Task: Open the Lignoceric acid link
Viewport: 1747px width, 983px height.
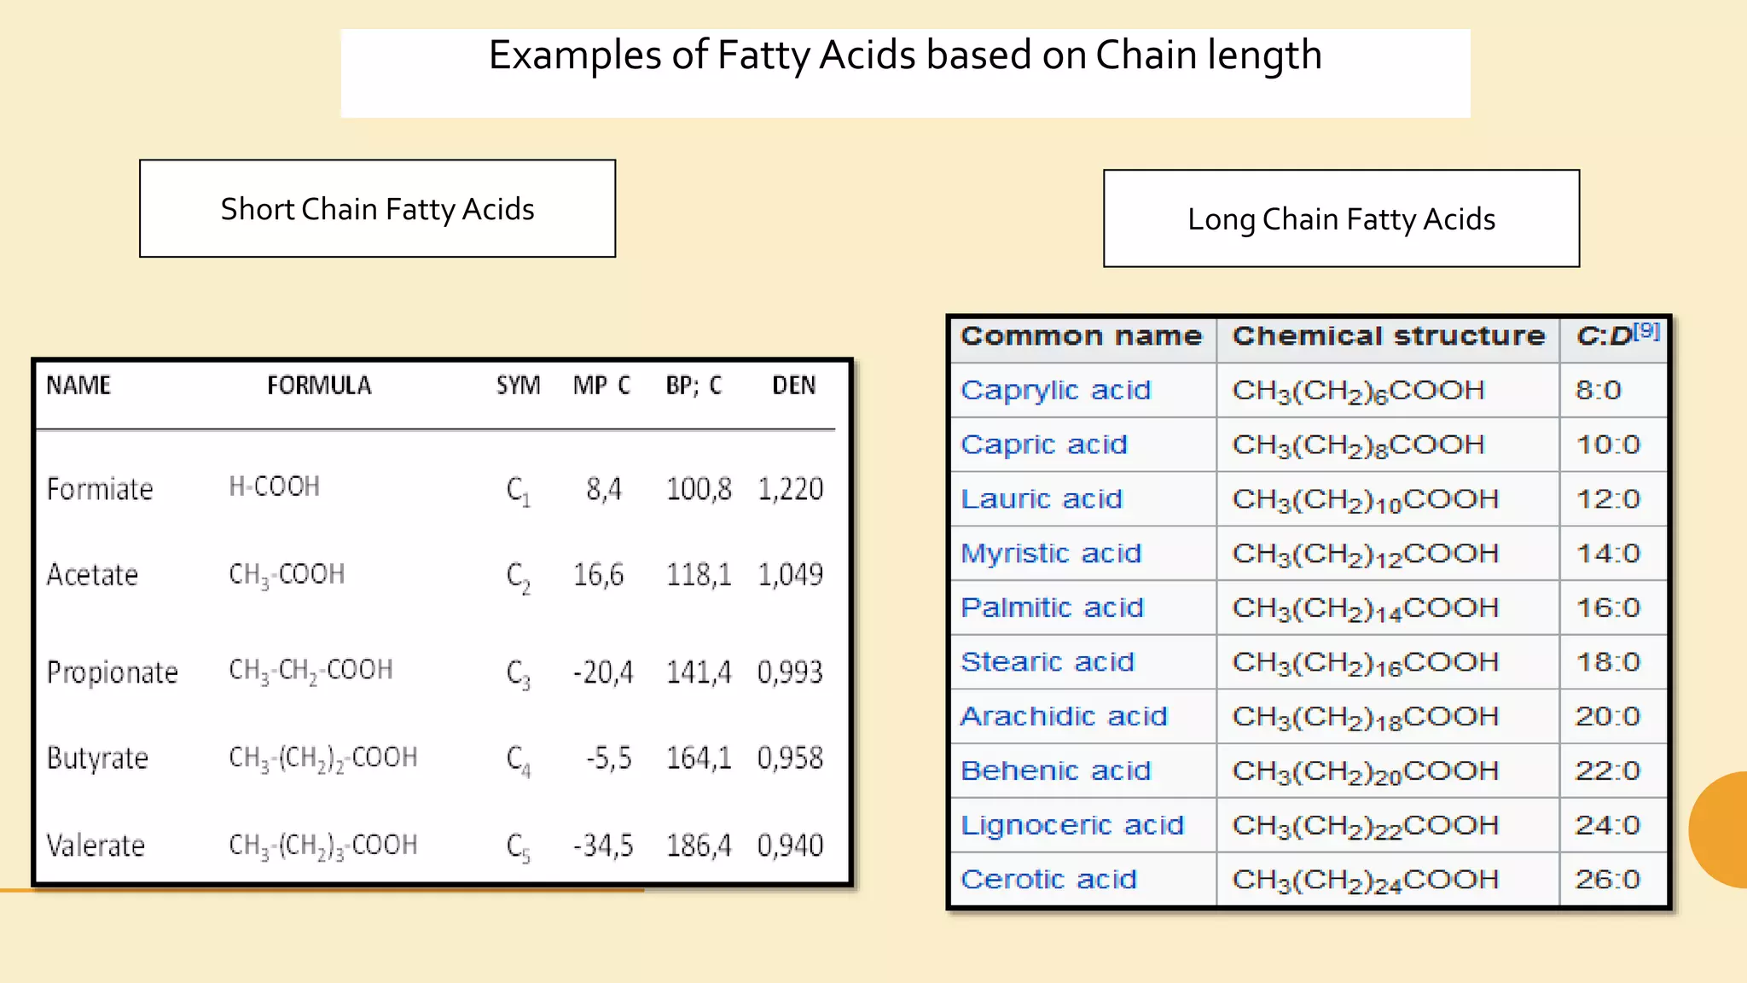Action: point(1072,825)
